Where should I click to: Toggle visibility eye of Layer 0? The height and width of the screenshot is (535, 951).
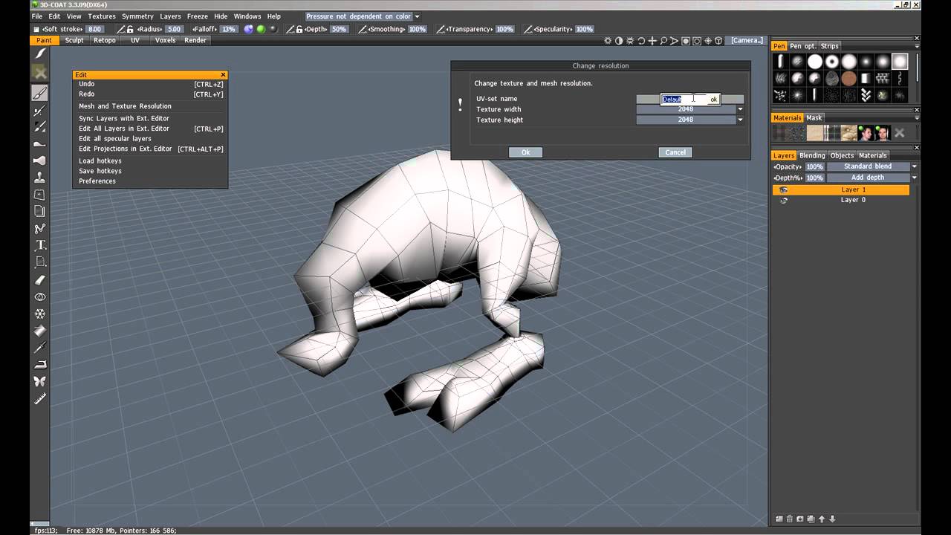coord(783,201)
